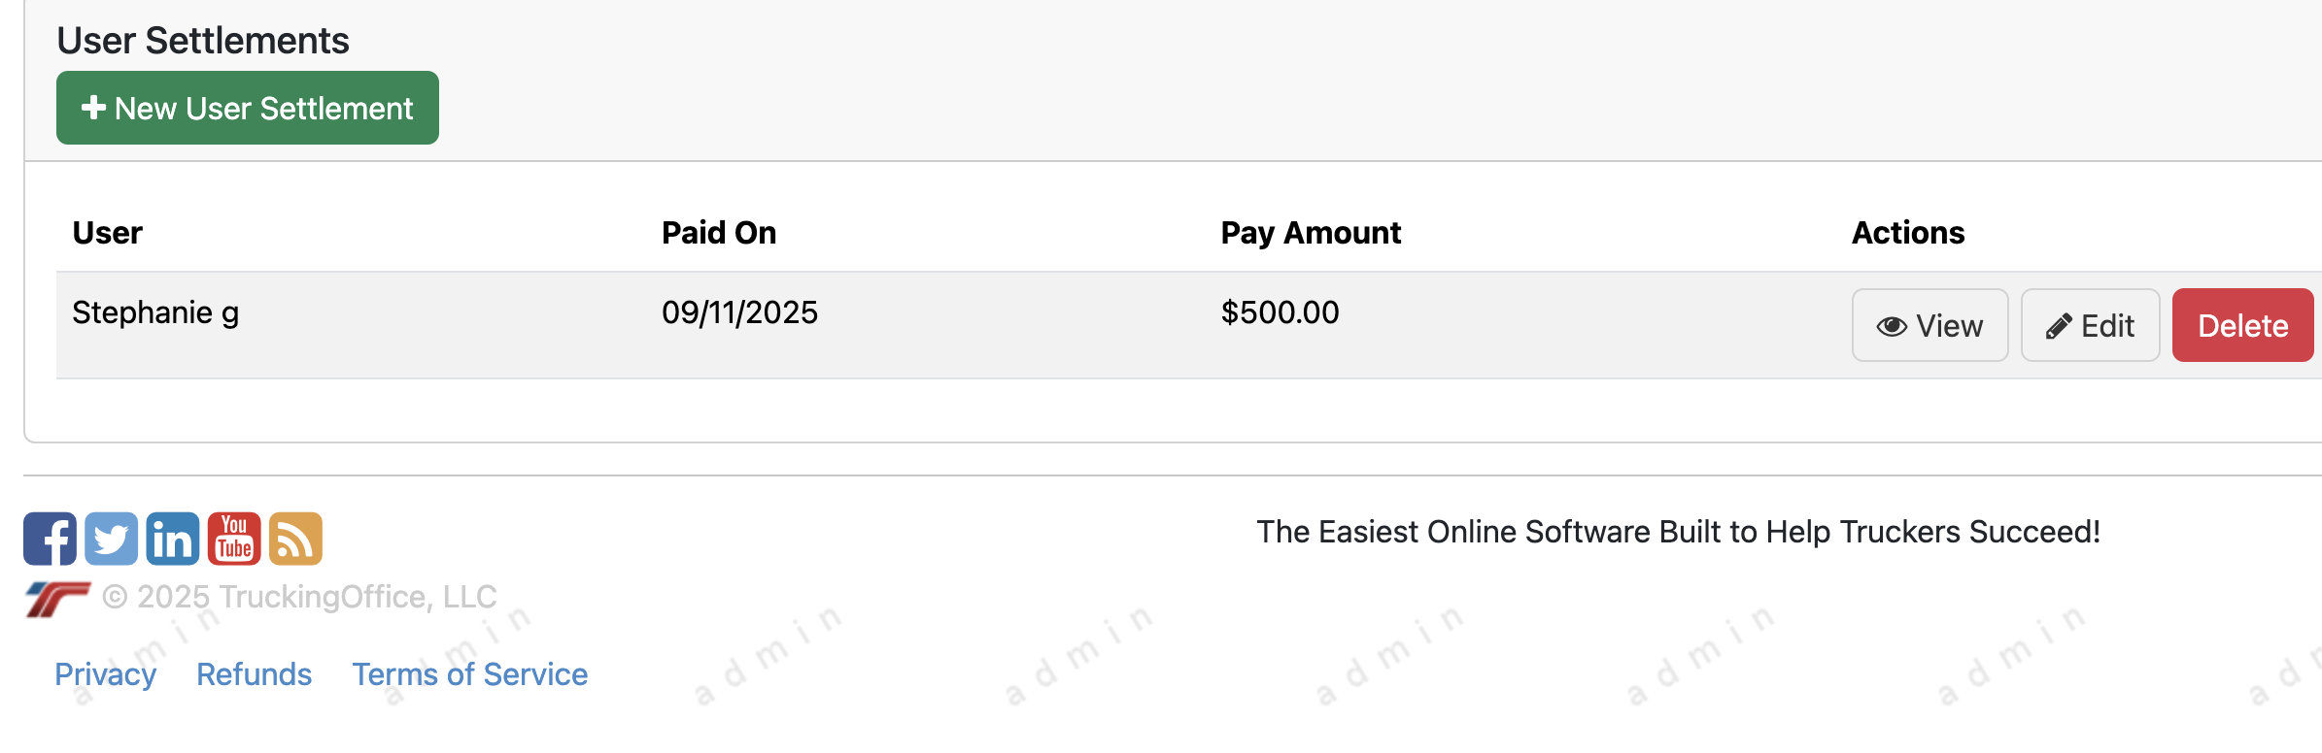Open the Privacy link
The height and width of the screenshot is (753, 2322).
[105, 674]
